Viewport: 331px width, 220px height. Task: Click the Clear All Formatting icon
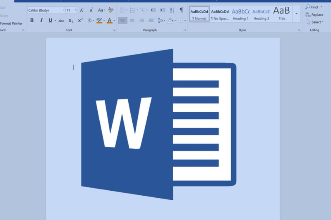point(111,10)
